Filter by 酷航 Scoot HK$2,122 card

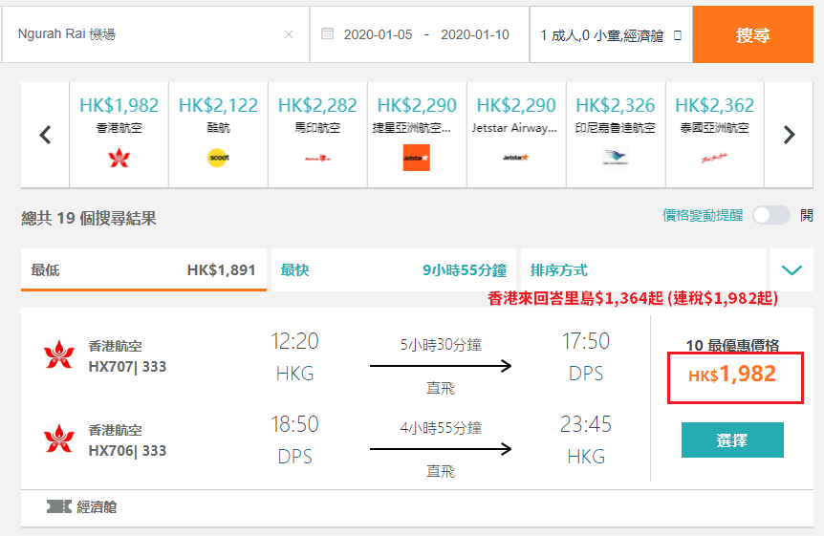click(218, 135)
